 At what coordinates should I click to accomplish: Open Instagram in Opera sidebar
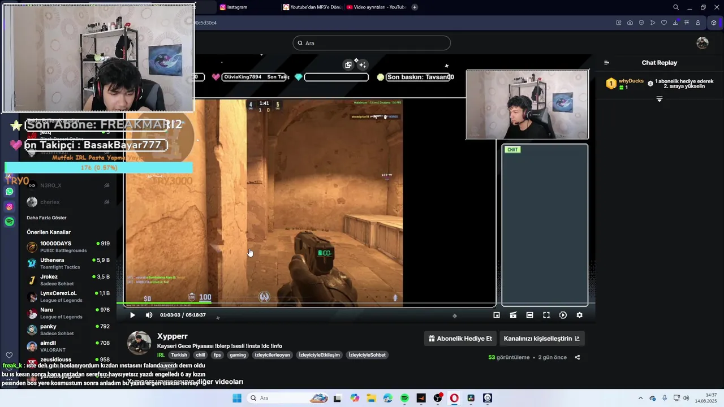[9, 207]
